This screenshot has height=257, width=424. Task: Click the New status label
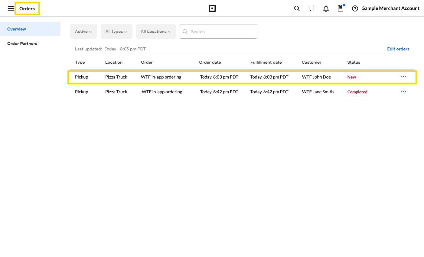352,77
